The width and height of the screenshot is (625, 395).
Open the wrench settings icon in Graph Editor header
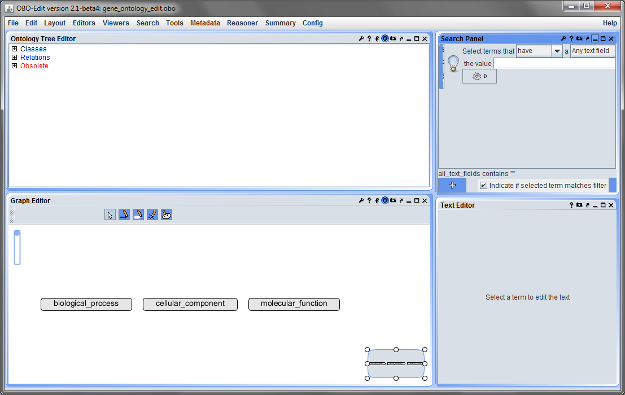point(361,201)
